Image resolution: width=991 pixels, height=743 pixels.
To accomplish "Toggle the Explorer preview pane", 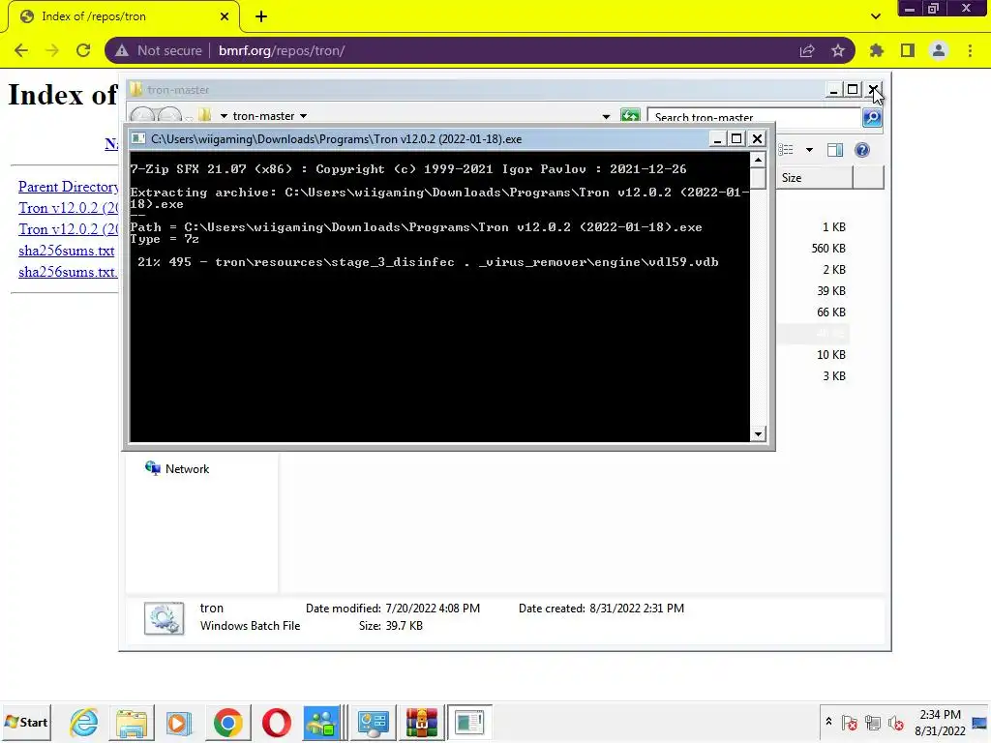I will [835, 150].
